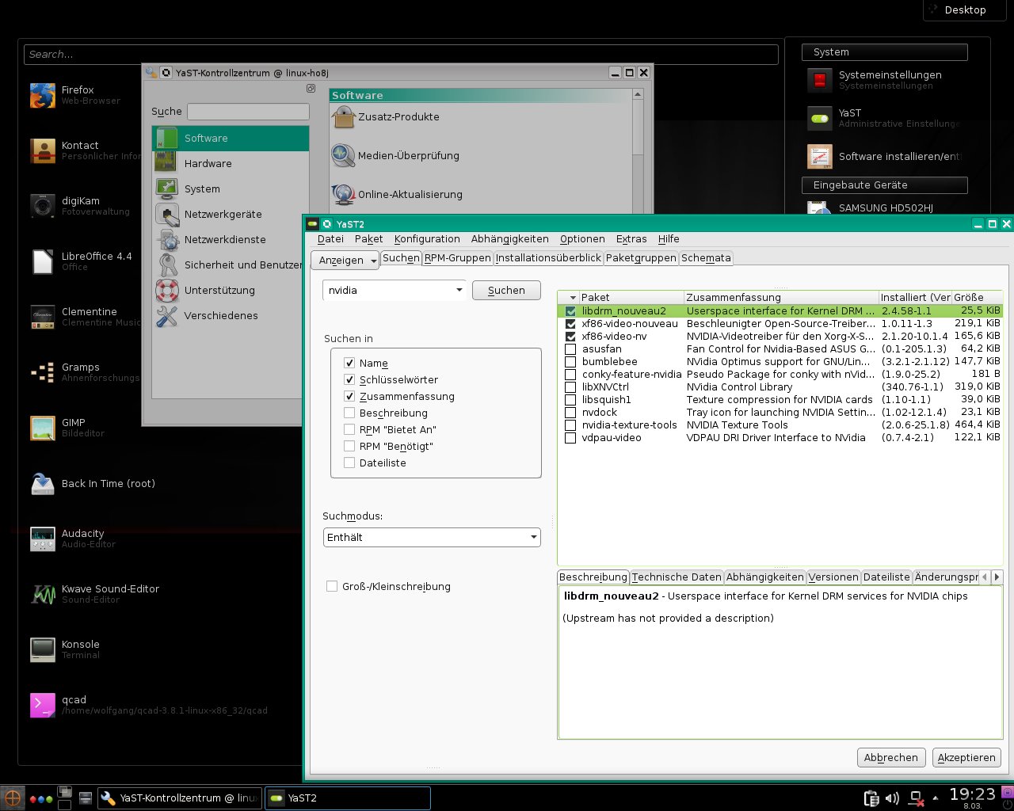Screen dimensions: 1014x811
Task: Enable Groß-/Kleinschreibung checkbox
Action: [332, 586]
